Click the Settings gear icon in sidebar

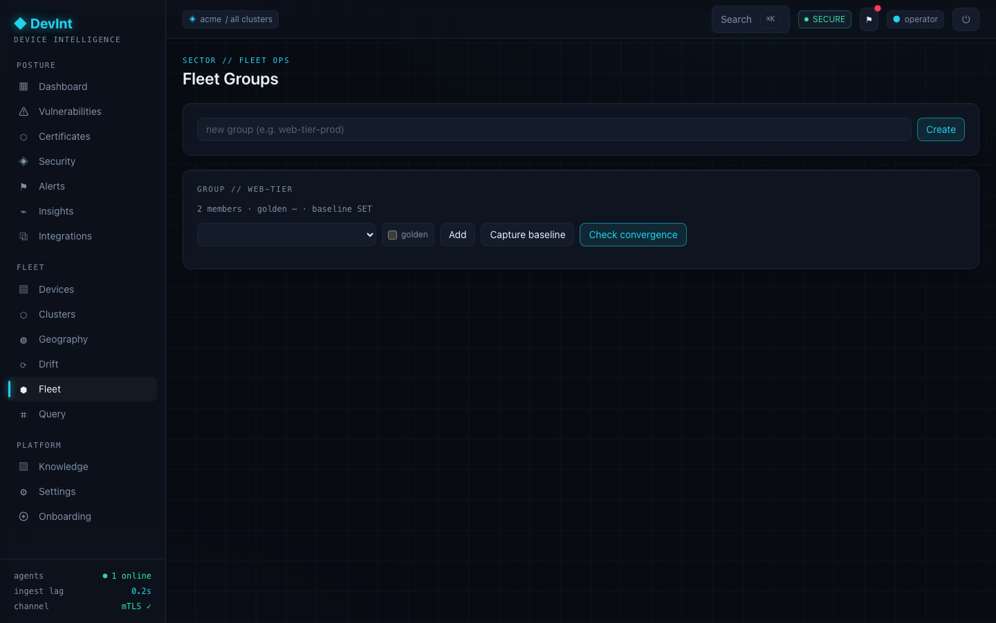point(24,492)
